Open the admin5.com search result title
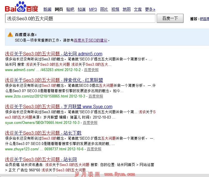The height and width of the screenshot is (177, 209). 54,54
